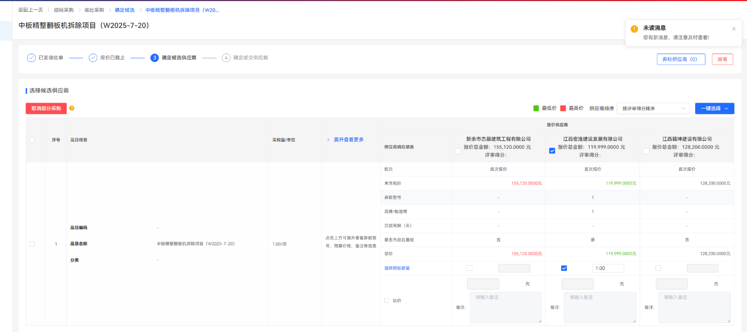The height and width of the screenshot is (332, 747).
Task: Click 返回上一页 link
Action: [x=30, y=10]
